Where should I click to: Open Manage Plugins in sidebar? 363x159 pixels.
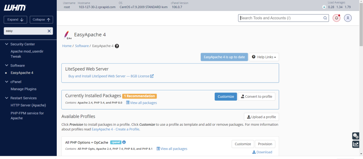pos(23,89)
